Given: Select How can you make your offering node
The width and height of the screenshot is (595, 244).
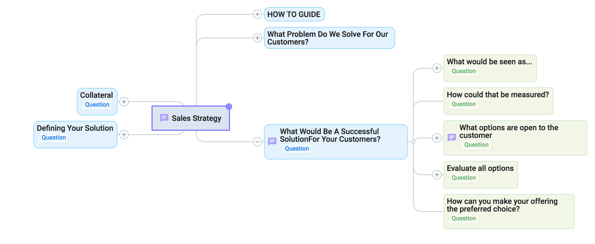Looking at the screenshot, I should (509, 212).
